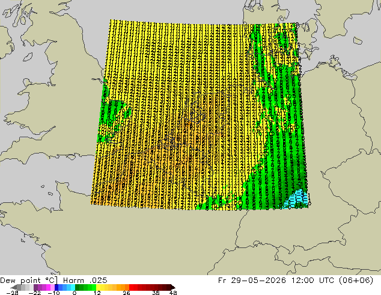Image resolution: width=381 pixels, height=295 pixels.
Task: Select the bright yellow legend swatch at 12
Action: (x=98, y=287)
